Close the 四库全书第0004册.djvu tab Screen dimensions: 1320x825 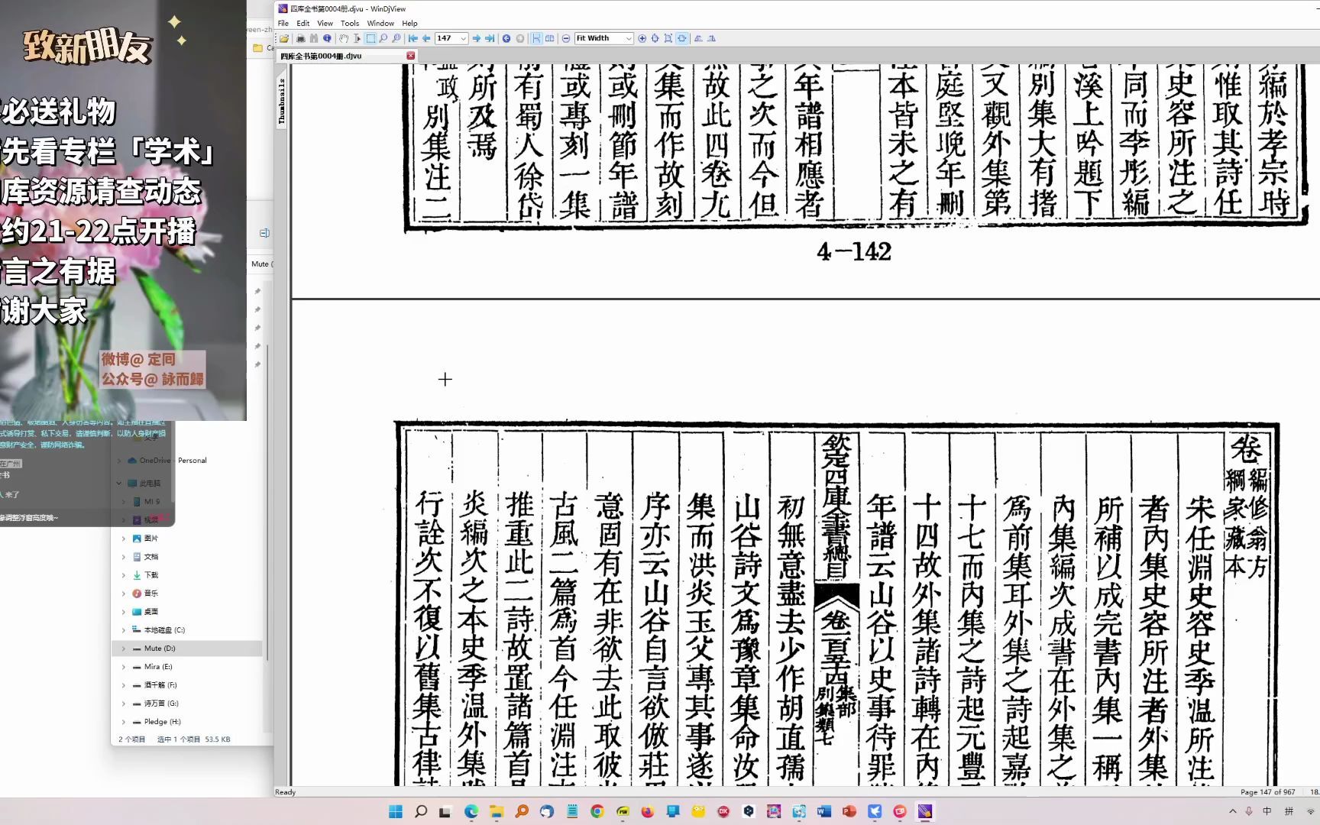411,56
